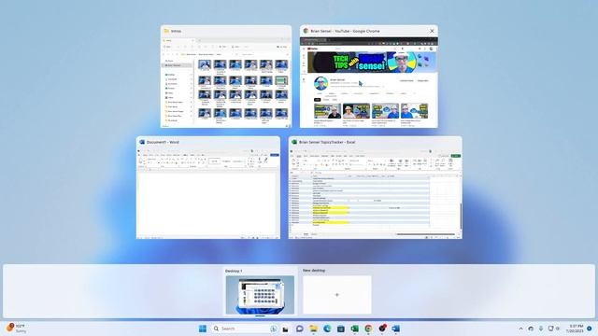Open the clock and date flyout
Image resolution: width=598 pixels, height=336 pixels.
coord(576,329)
